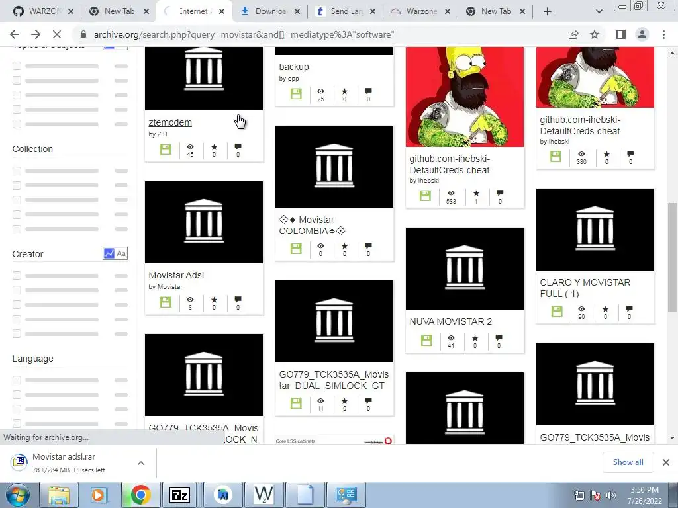Image resolution: width=678 pixels, height=508 pixels.
Task: Open the CLARO Y MOVISTAR FULL item
Action: 585,288
